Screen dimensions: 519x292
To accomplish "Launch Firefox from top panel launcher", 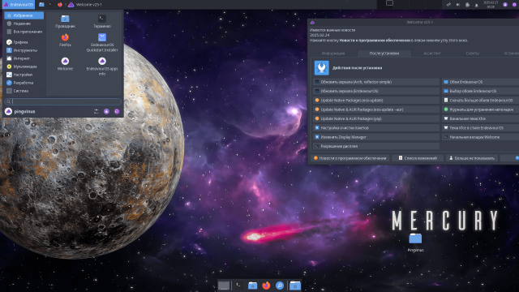I will tap(59, 5).
